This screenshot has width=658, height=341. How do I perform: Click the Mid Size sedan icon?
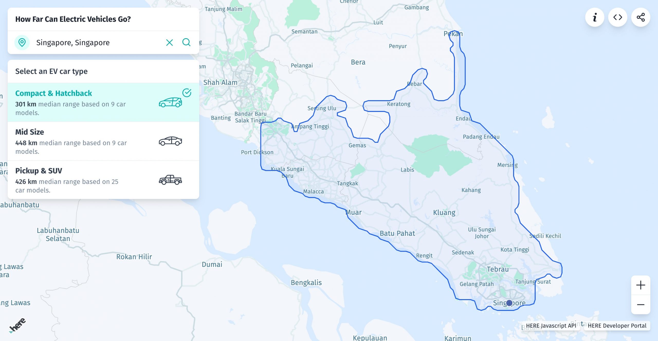pyautogui.click(x=170, y=141)
